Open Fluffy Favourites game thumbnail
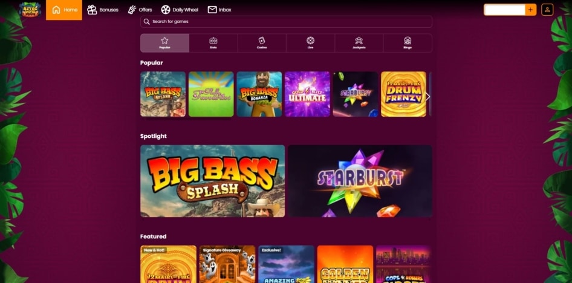 click(211, 94)
